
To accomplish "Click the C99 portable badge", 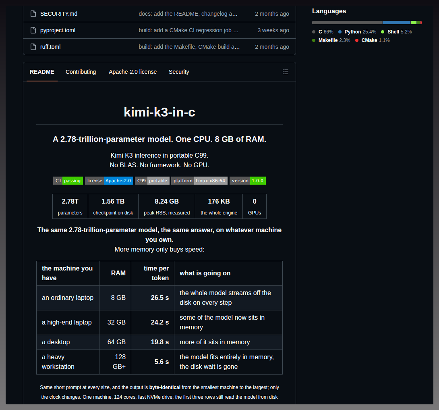I will [x=152, y=181].
